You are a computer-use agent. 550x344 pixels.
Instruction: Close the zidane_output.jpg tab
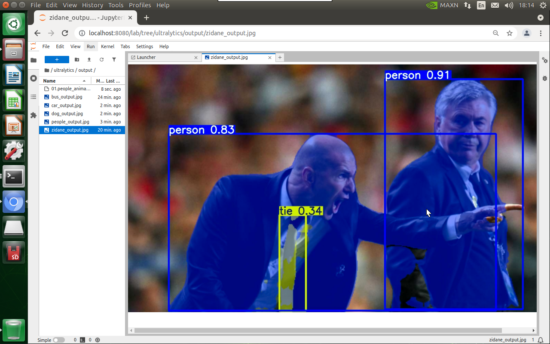(270, 58)
